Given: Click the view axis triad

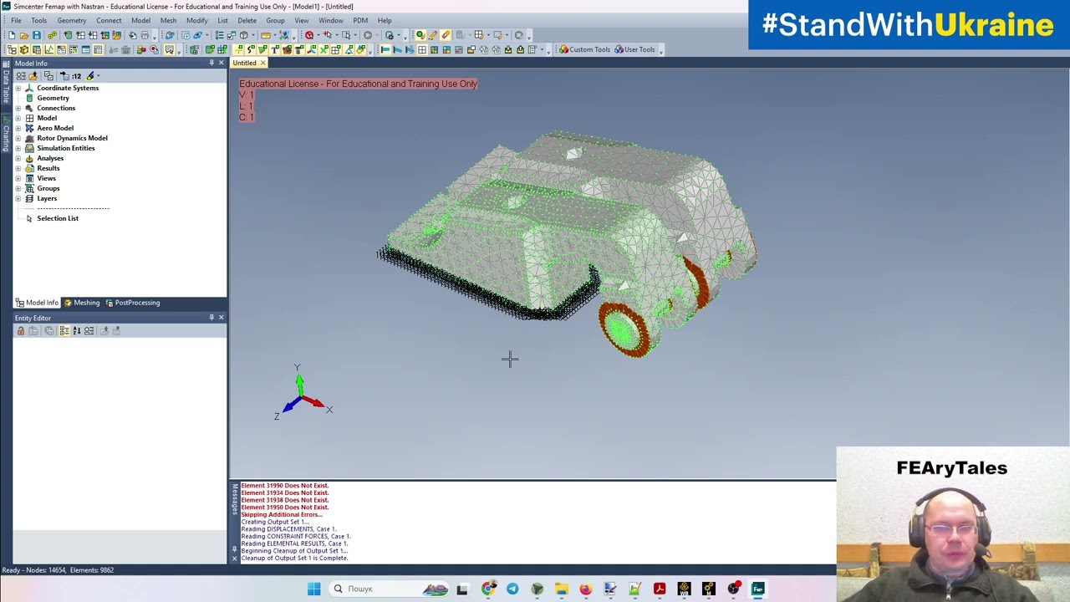Looking at the screenshot, I should point(303,393).
